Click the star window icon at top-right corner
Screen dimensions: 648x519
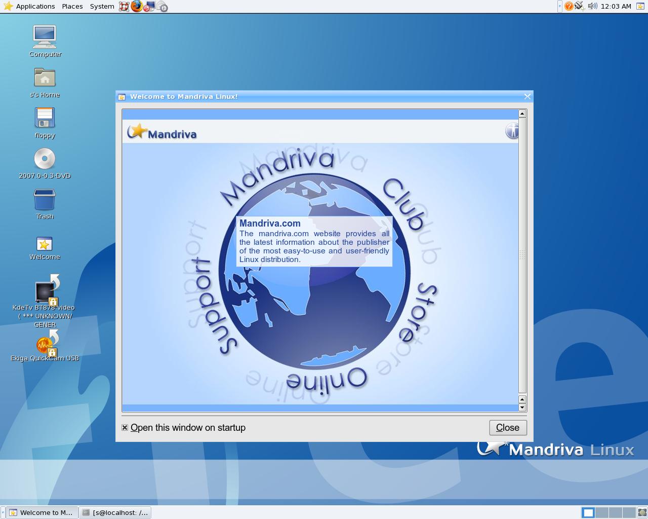coord(640,6)
